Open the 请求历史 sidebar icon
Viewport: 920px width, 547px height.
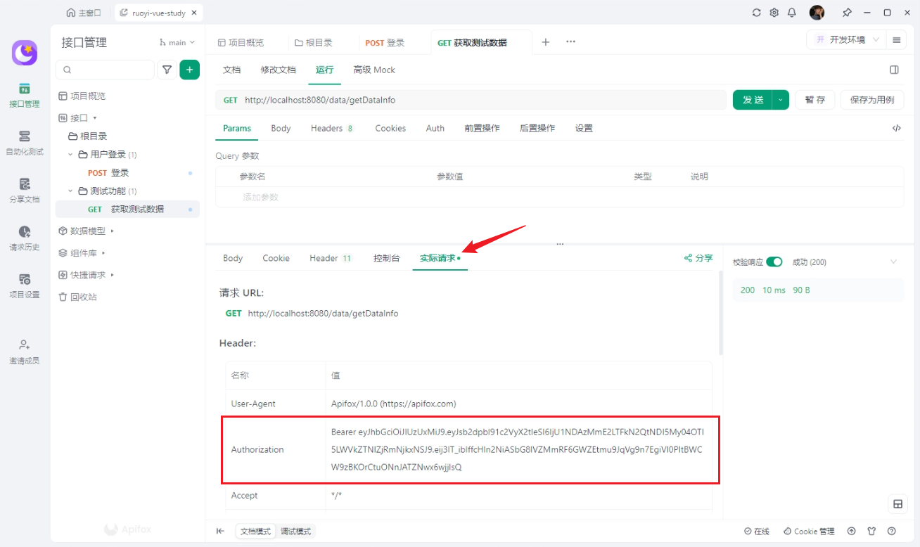[x=25, y=238]
